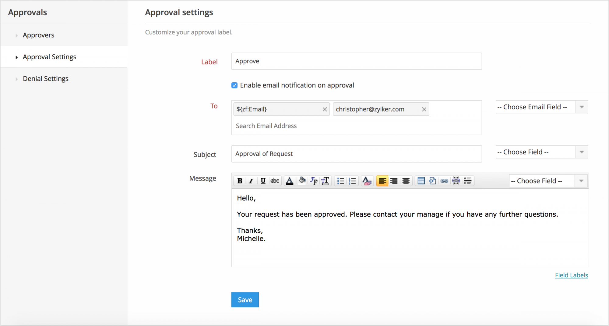609x326 pixels.
Task: Toggle bold formatting in message editor
Action: coord(240,181)
